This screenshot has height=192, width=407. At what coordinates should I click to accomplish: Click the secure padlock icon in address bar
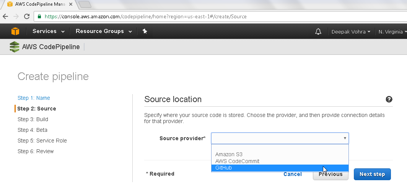(x=39, y=16)
